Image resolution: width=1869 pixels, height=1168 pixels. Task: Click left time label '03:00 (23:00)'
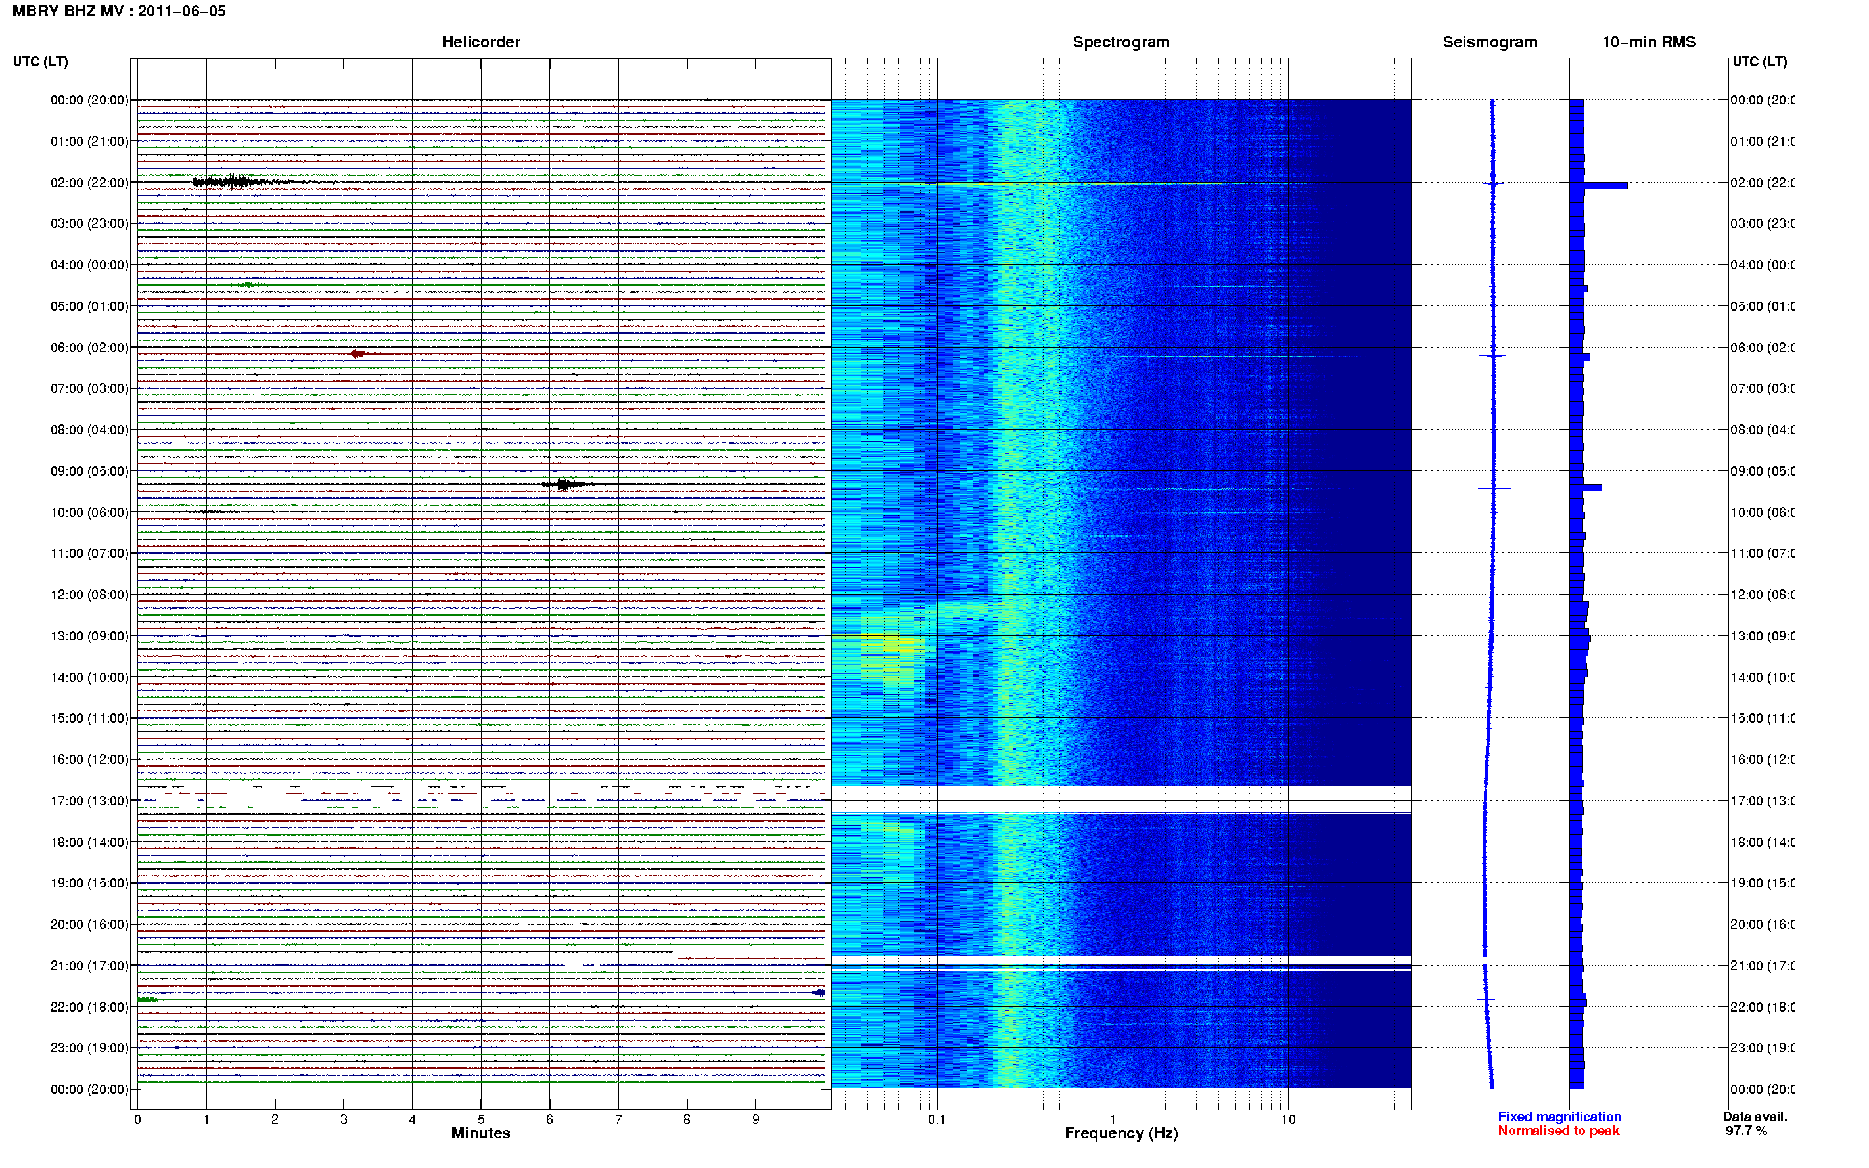[x=89, y=223]
